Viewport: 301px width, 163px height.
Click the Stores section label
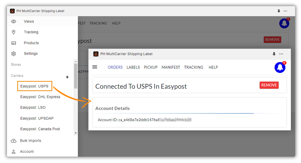16,65
